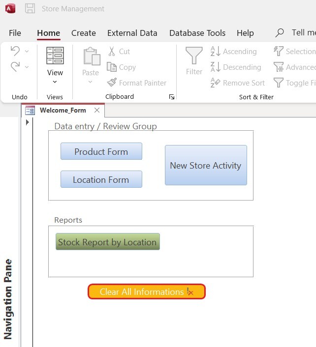Click the Filter funnel icon
Image resolution: width=316 pixels, height=347 pixels.
pyautogui.click(x=194, y=56)
